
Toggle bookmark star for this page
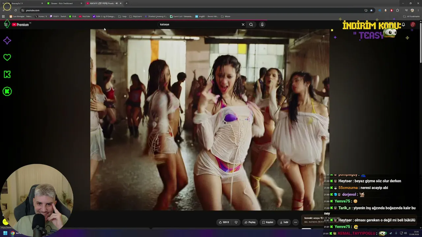[x=371, y=10]
